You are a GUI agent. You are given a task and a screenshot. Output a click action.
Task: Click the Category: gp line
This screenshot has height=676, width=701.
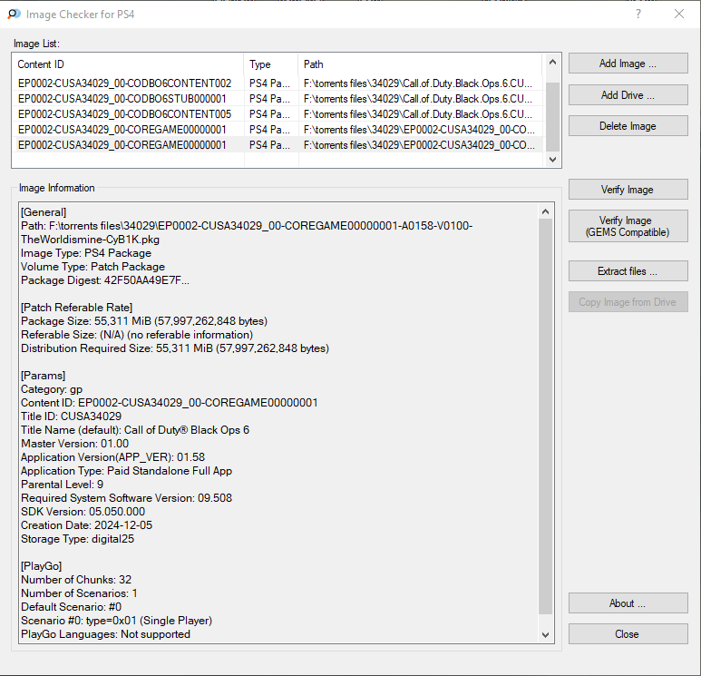[52, 389]
